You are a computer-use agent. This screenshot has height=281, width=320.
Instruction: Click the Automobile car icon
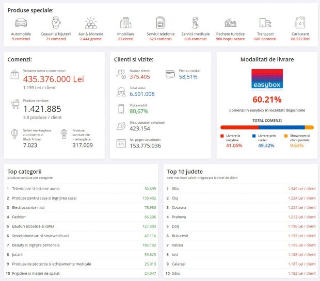coord(21,23)
